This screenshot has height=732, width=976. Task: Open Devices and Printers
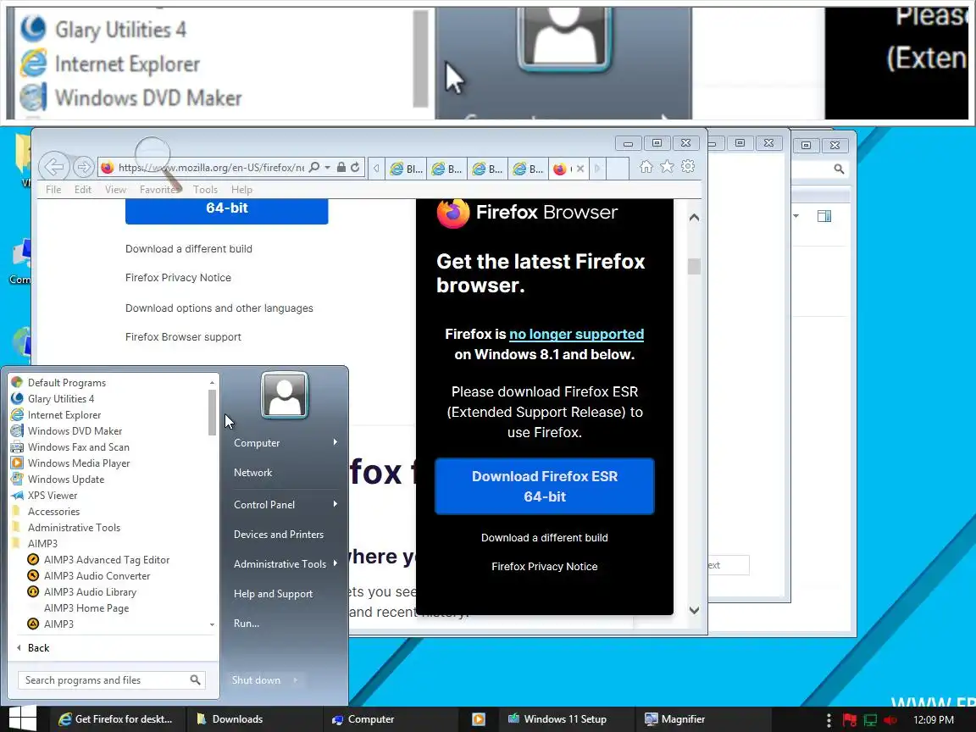(278, 535)
